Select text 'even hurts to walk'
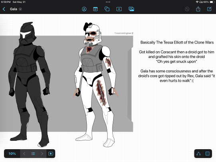The image size is (216, 162). pos(175,80)
